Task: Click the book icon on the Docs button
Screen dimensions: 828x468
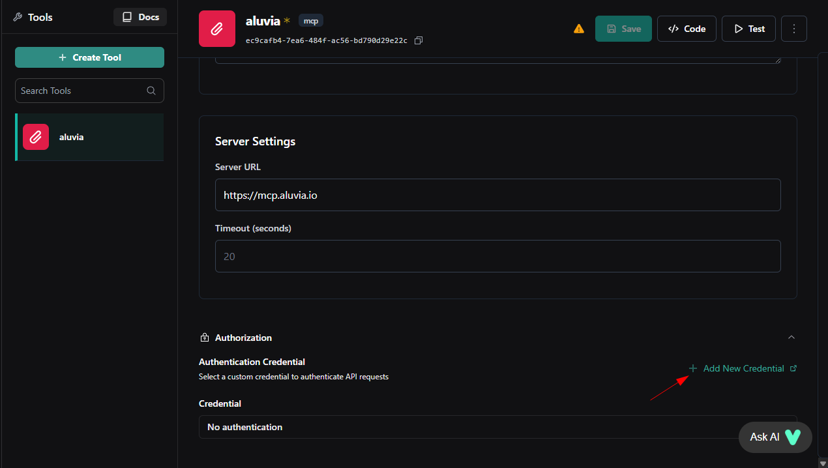Action: [x=128, y=16]
